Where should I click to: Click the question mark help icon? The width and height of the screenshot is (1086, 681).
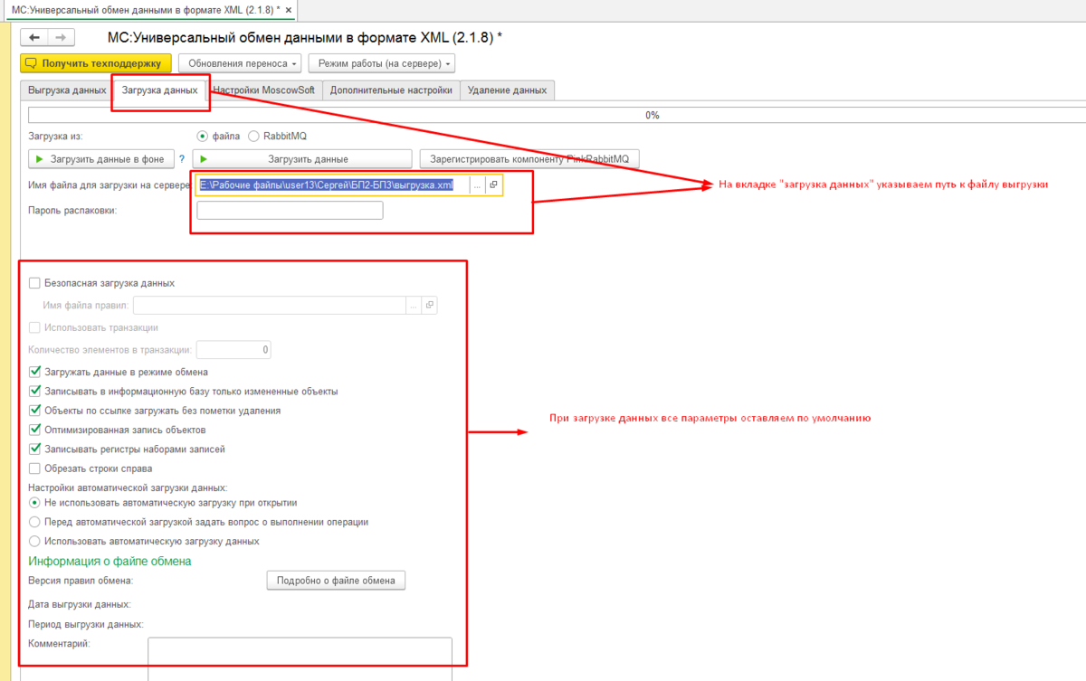(x=182, y=158)
